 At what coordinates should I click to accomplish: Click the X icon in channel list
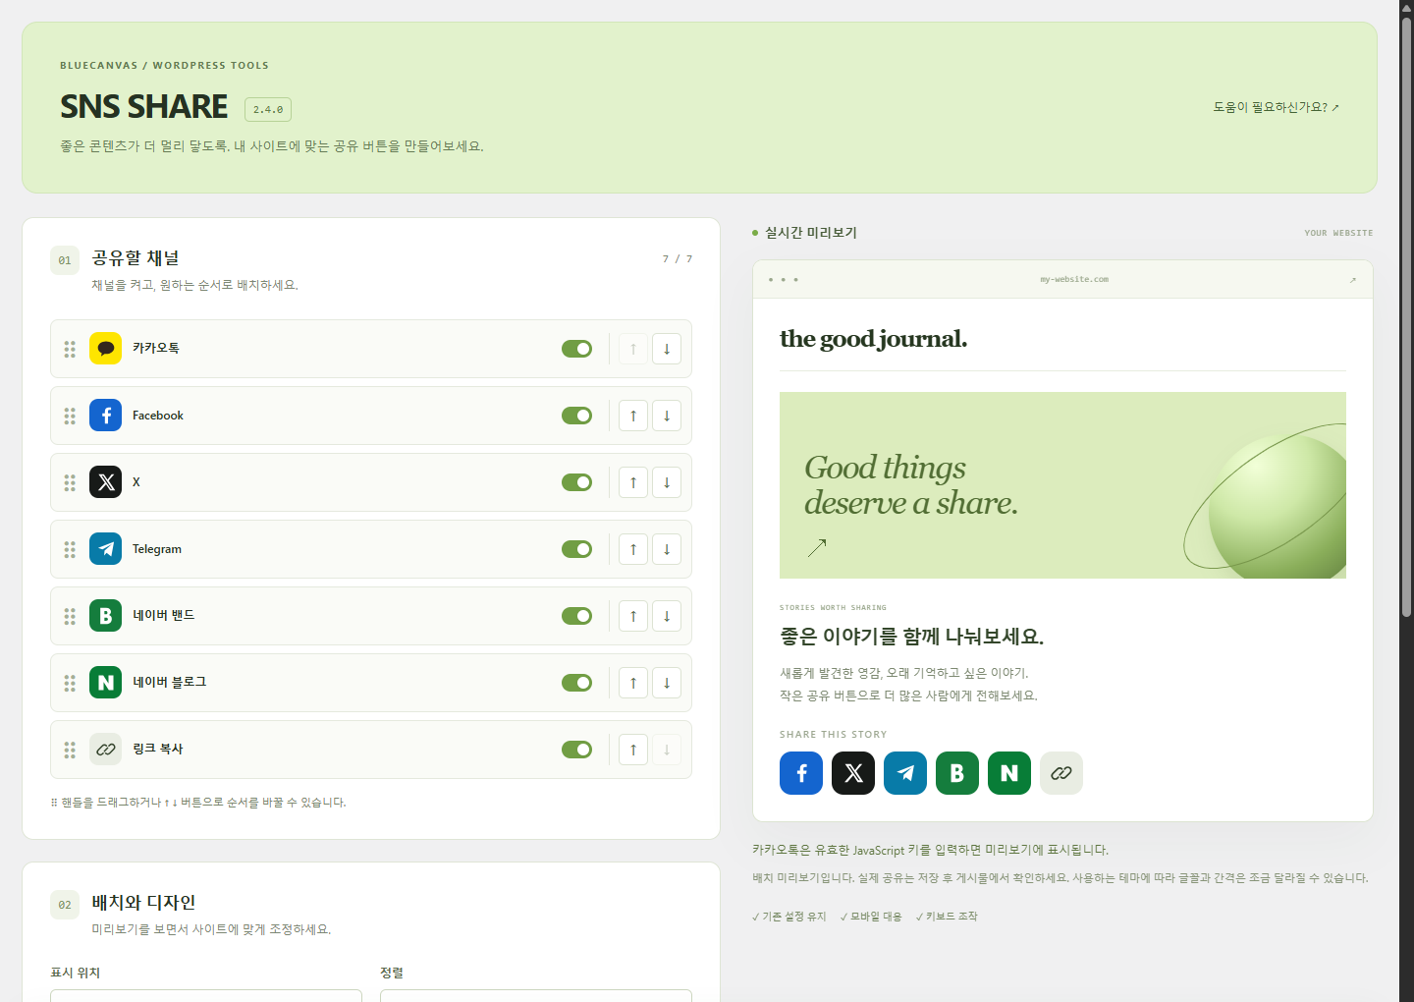[x=105, y=482]
